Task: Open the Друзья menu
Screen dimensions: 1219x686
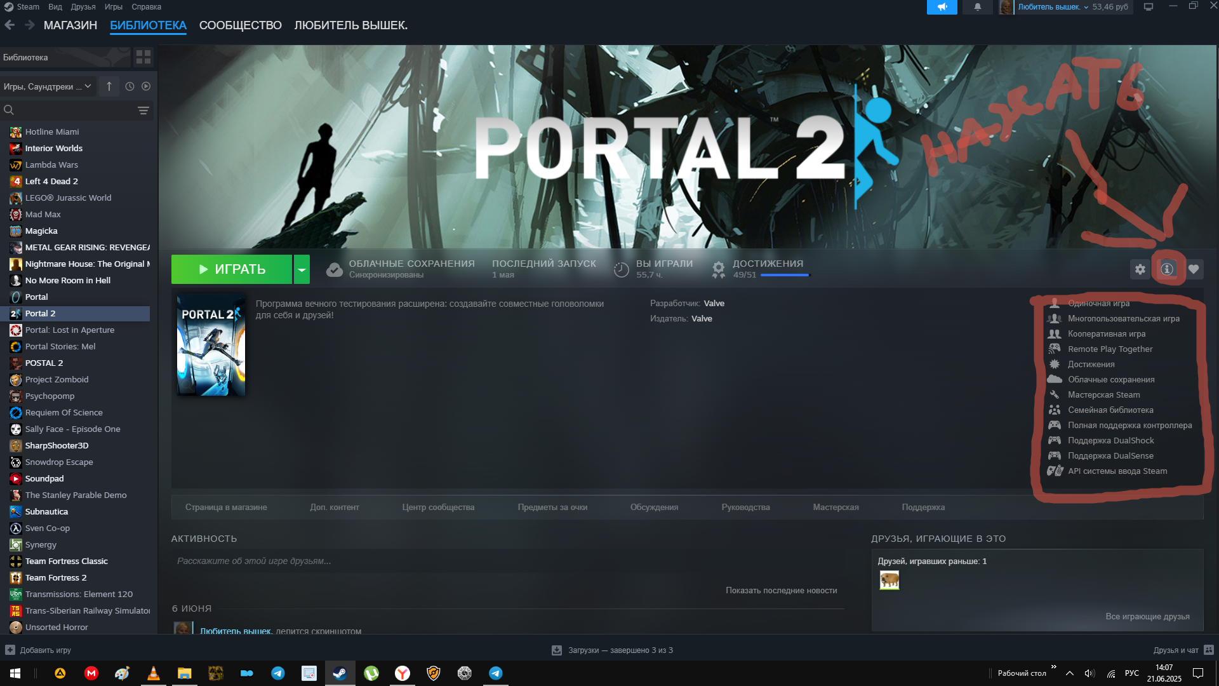Action: tap(83, 7)
